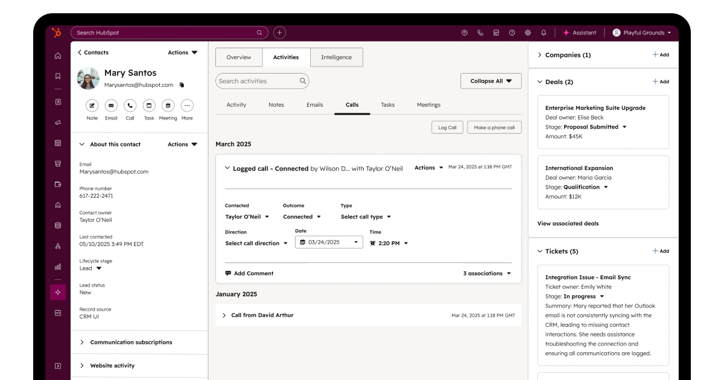Open the Home icon in sidebar
Viewport: 724px width, 380px height.
click(58, 55)
